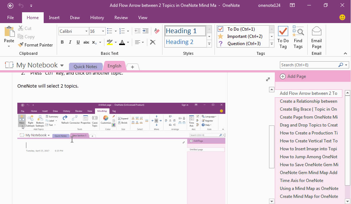Click the To Do Tag button
This screenshot has width=351, height=204.
tap(283, 38)
